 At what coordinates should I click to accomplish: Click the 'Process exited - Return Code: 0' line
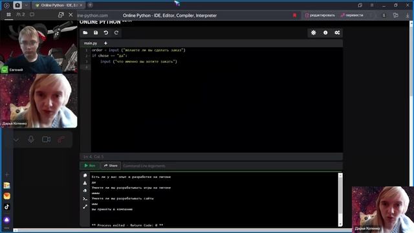127,225
